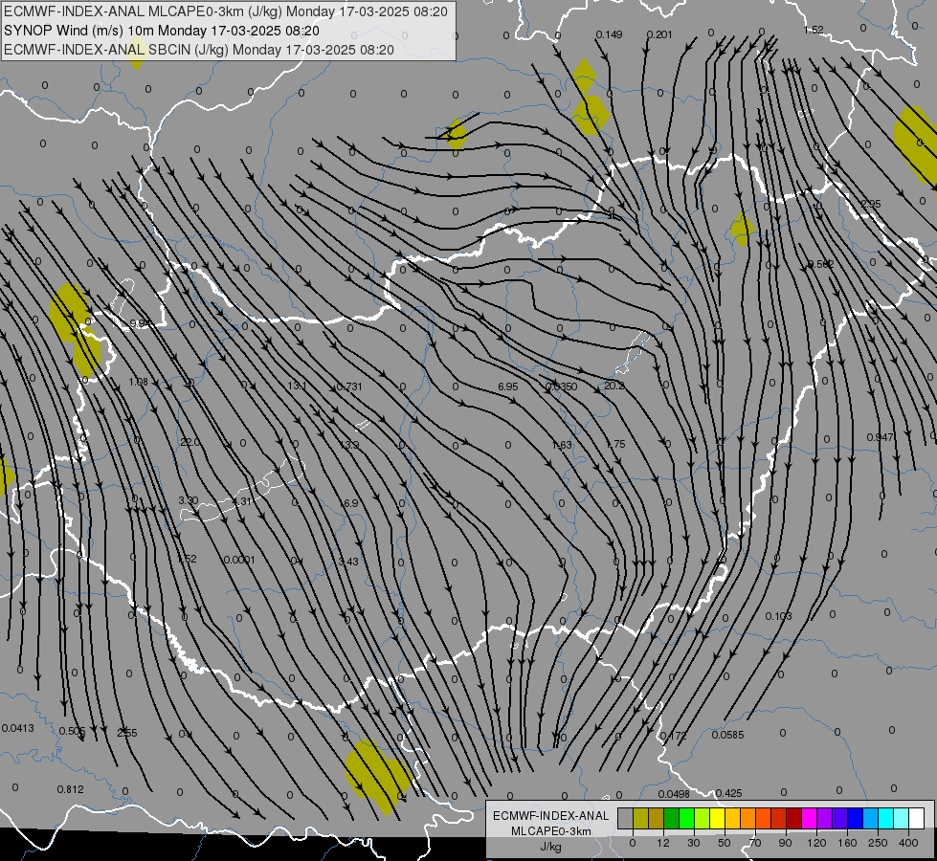Screen dimensions: 937x861
Task: Click the map value 20.2
Action: point(614,386)
